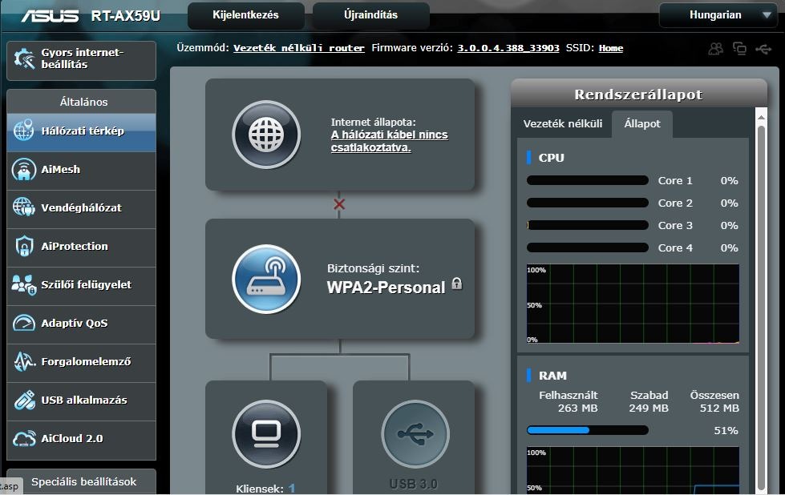The image size is (785, 495).
Task: Open the Hálózati térkép menu entry
Action: [81, 132]
